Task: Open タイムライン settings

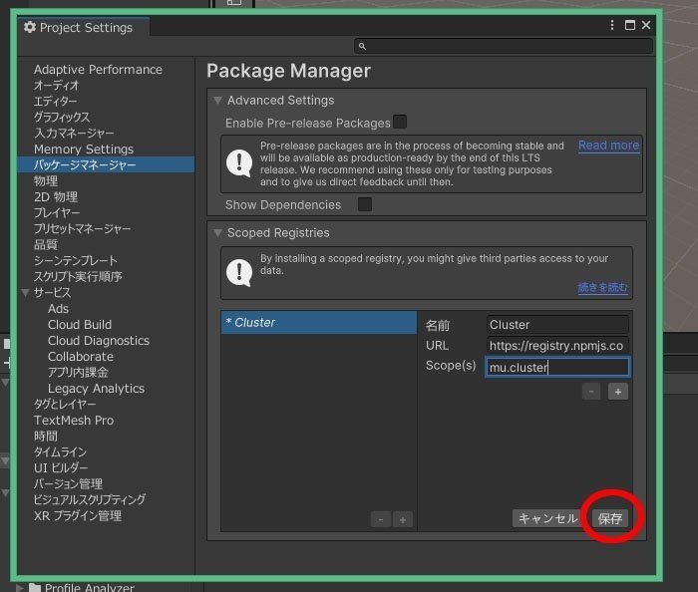Action: point(60,452)
